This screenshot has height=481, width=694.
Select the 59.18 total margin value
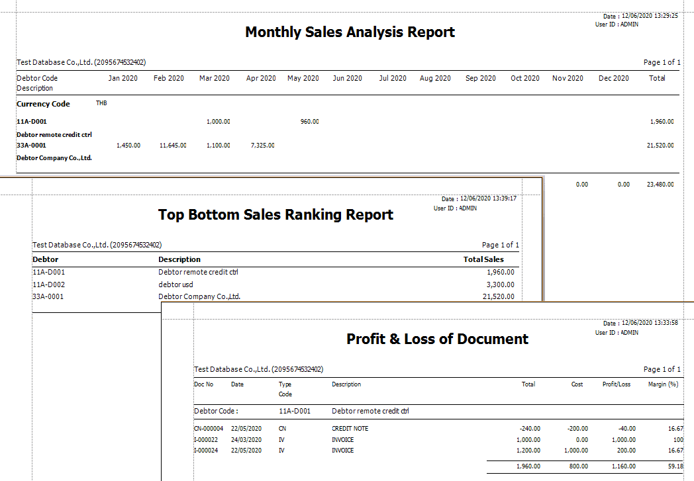[675, 466]
